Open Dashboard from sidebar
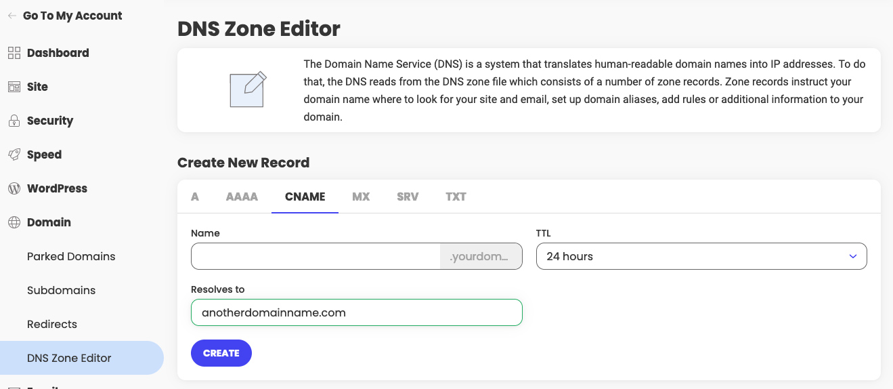The height and width of the screenshot is (389, 893). [58, 53]
